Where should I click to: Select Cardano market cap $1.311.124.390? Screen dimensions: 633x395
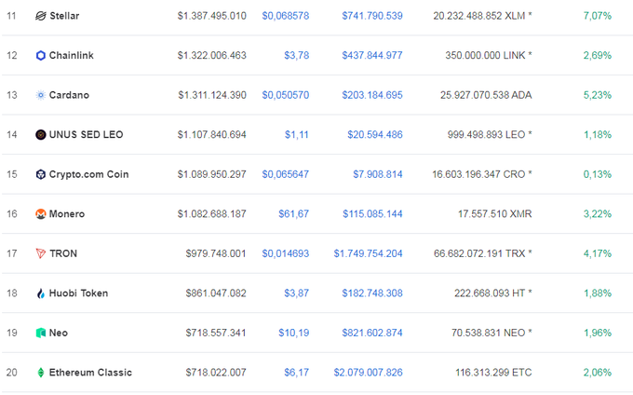coord(212,95)
